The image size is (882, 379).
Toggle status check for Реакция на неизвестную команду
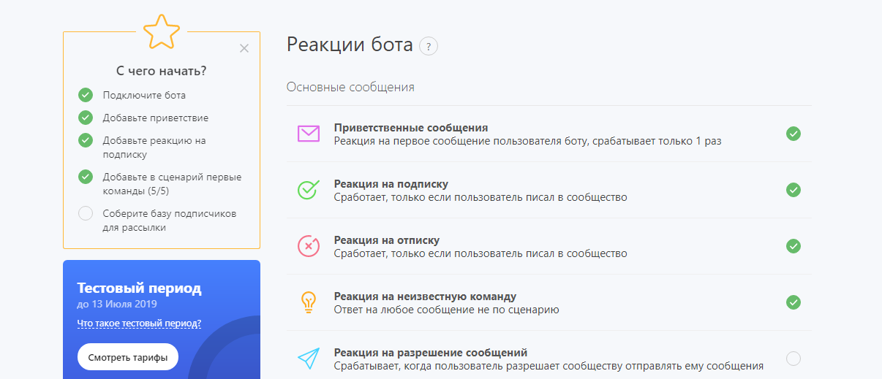pos(793,302)
